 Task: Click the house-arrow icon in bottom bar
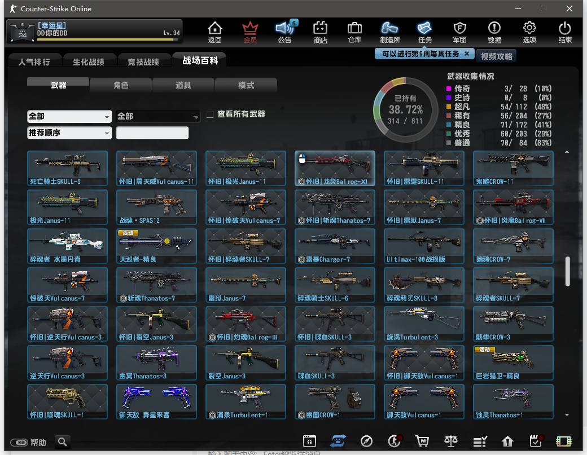point(507,441)
